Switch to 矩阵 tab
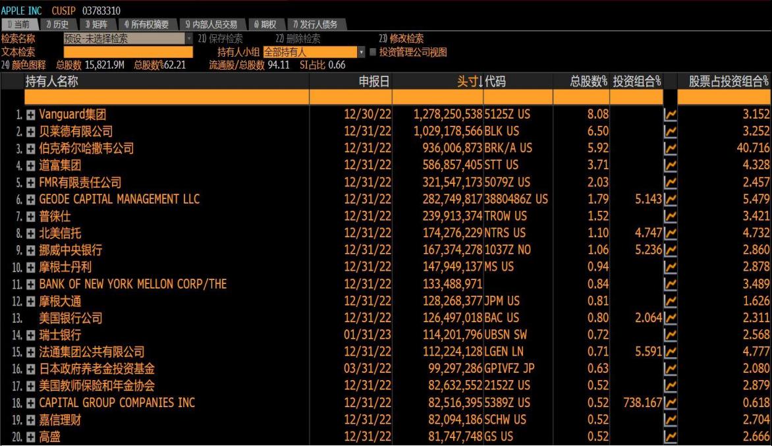Image resolution: width=772 pixels, height=446 pixels. point(97,24)
